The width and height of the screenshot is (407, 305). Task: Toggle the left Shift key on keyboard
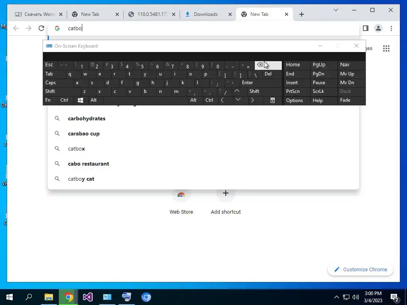click(x=62, y=91)
